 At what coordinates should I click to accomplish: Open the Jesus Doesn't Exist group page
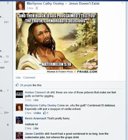click(x=84, y=4)
